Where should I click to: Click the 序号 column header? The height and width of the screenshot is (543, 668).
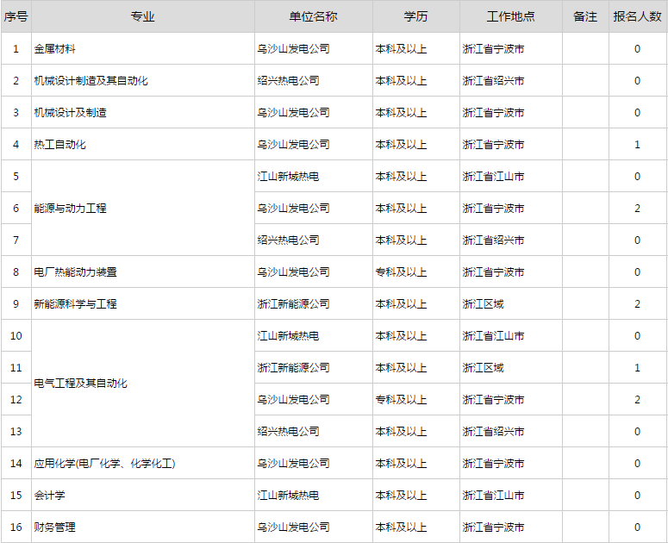(x=16, y=16)
